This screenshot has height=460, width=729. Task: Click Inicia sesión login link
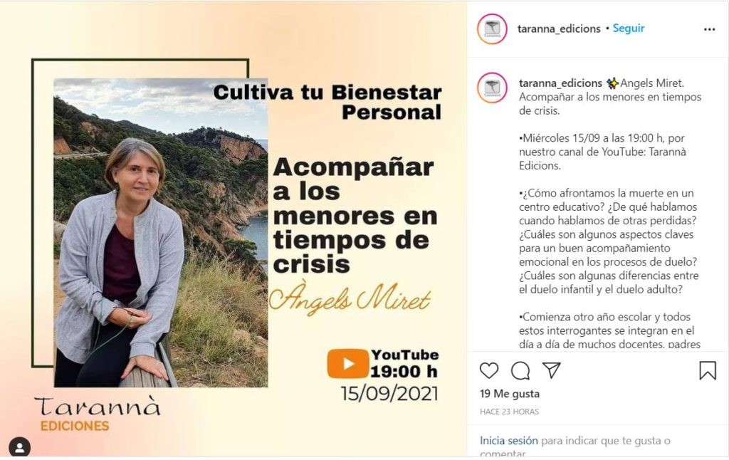tap(508, 441)
